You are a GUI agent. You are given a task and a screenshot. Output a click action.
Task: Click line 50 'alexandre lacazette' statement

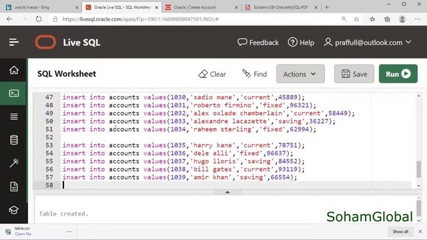[x=199, y=121]
